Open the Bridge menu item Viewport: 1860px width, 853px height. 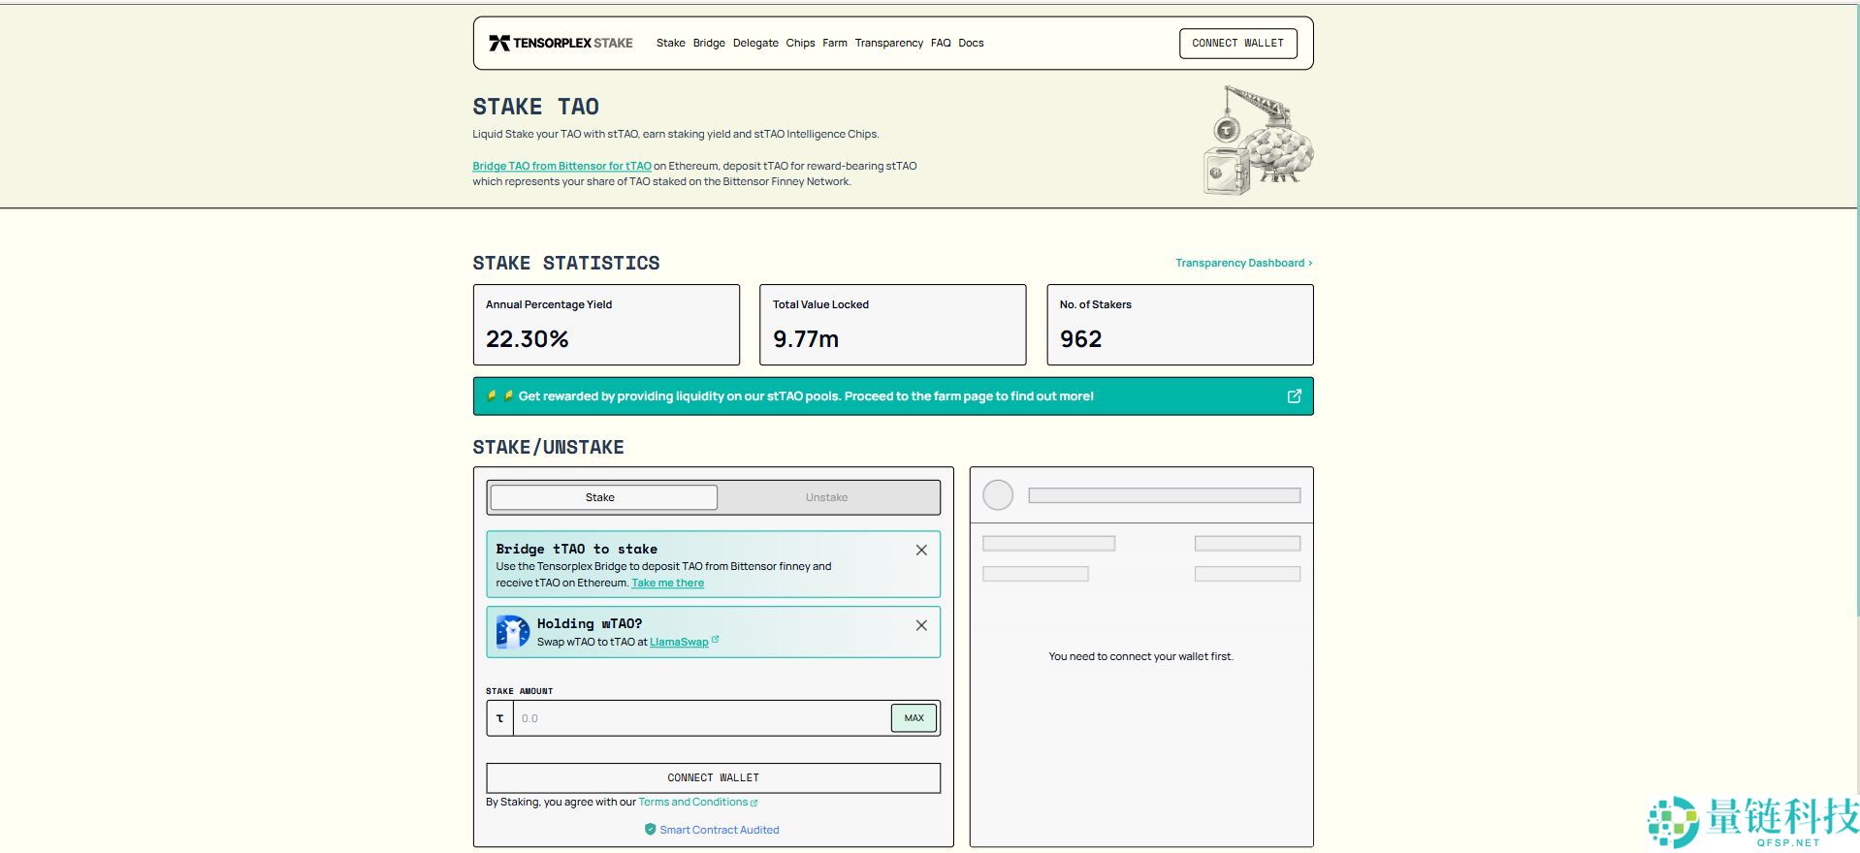click(709, 44)
